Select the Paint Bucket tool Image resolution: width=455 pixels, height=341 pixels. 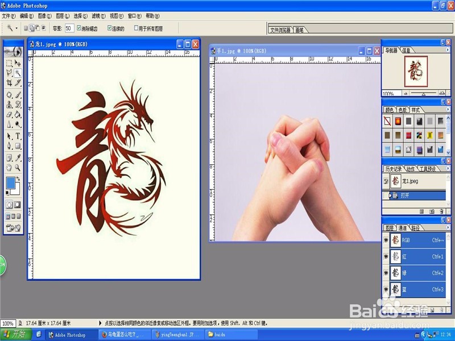coord(18,114)
